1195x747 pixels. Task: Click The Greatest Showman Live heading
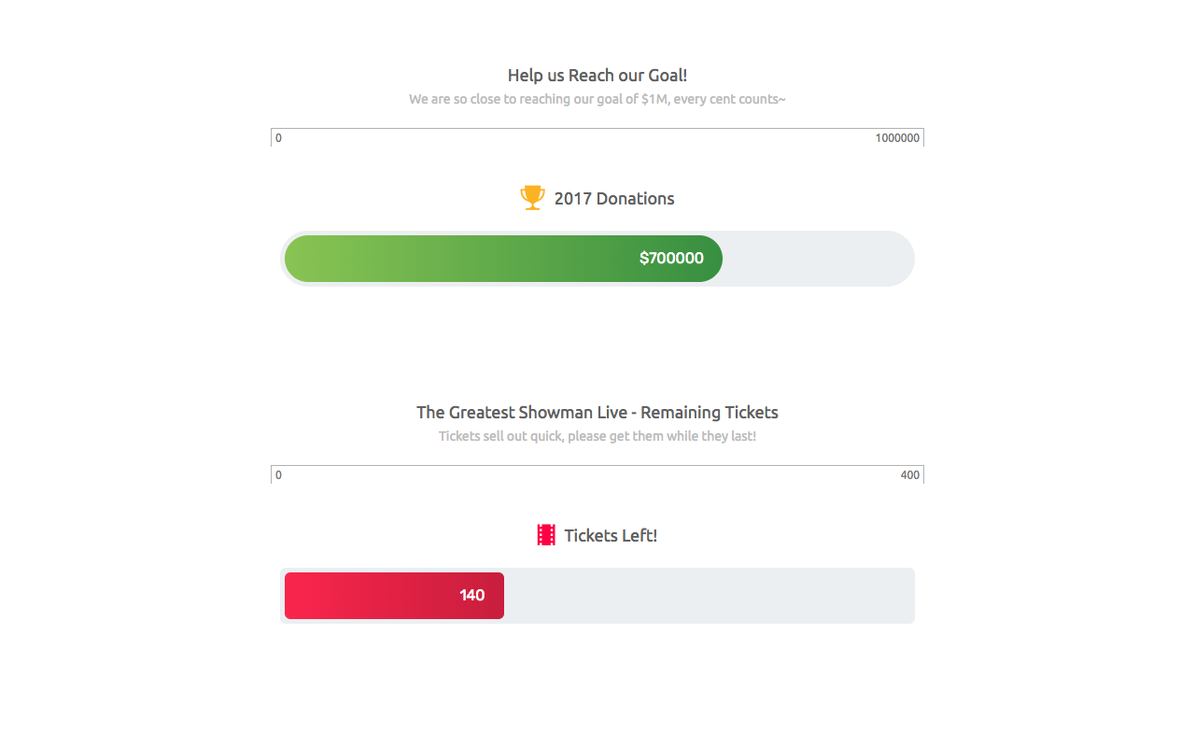[597, 413]
